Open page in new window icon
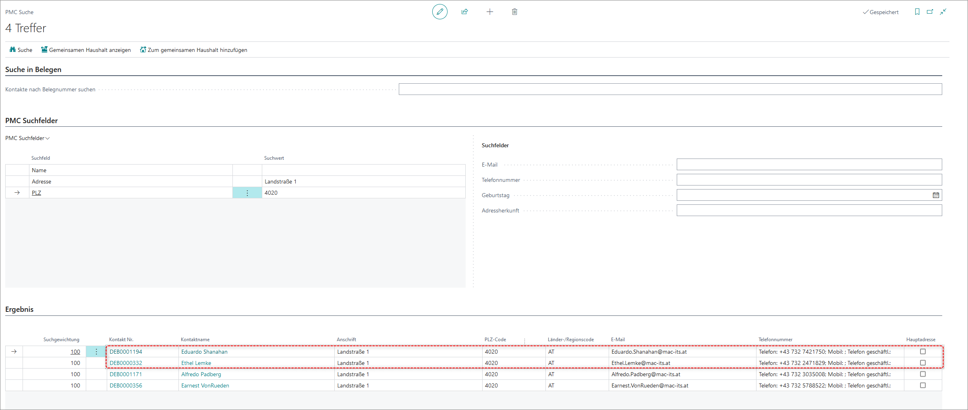Image resolution: width=968 pixels, height=410 pixels. click(930, 12)
